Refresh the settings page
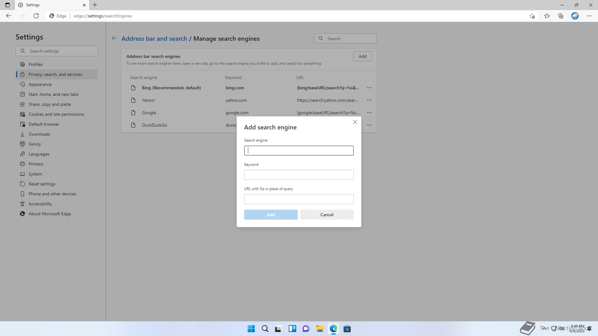Screen dimensions: 598x336 click(36, 16)
